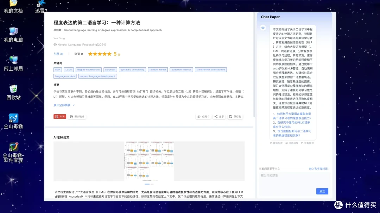
Task: Select the NLP keyword tag
Action: (x=57, y=70)
